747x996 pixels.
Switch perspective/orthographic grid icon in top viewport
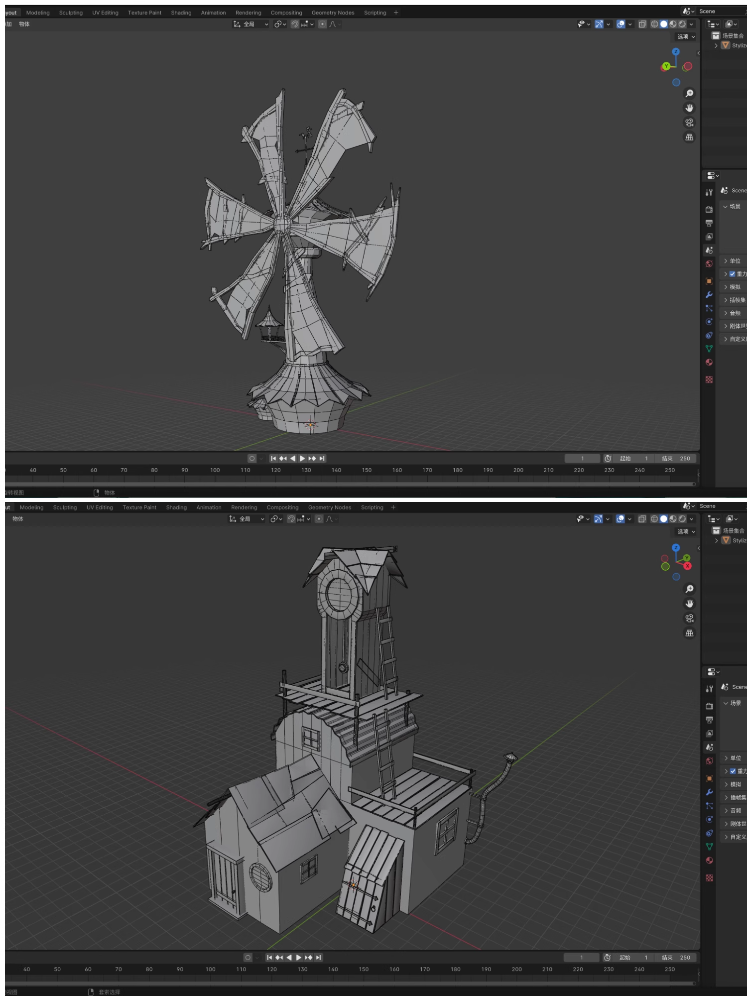pos(689,137)
